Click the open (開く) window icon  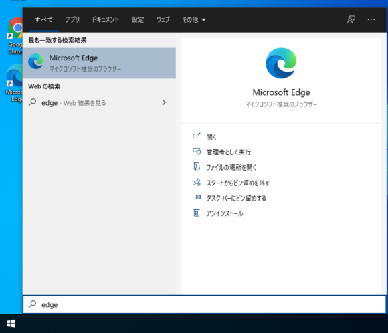197,136
